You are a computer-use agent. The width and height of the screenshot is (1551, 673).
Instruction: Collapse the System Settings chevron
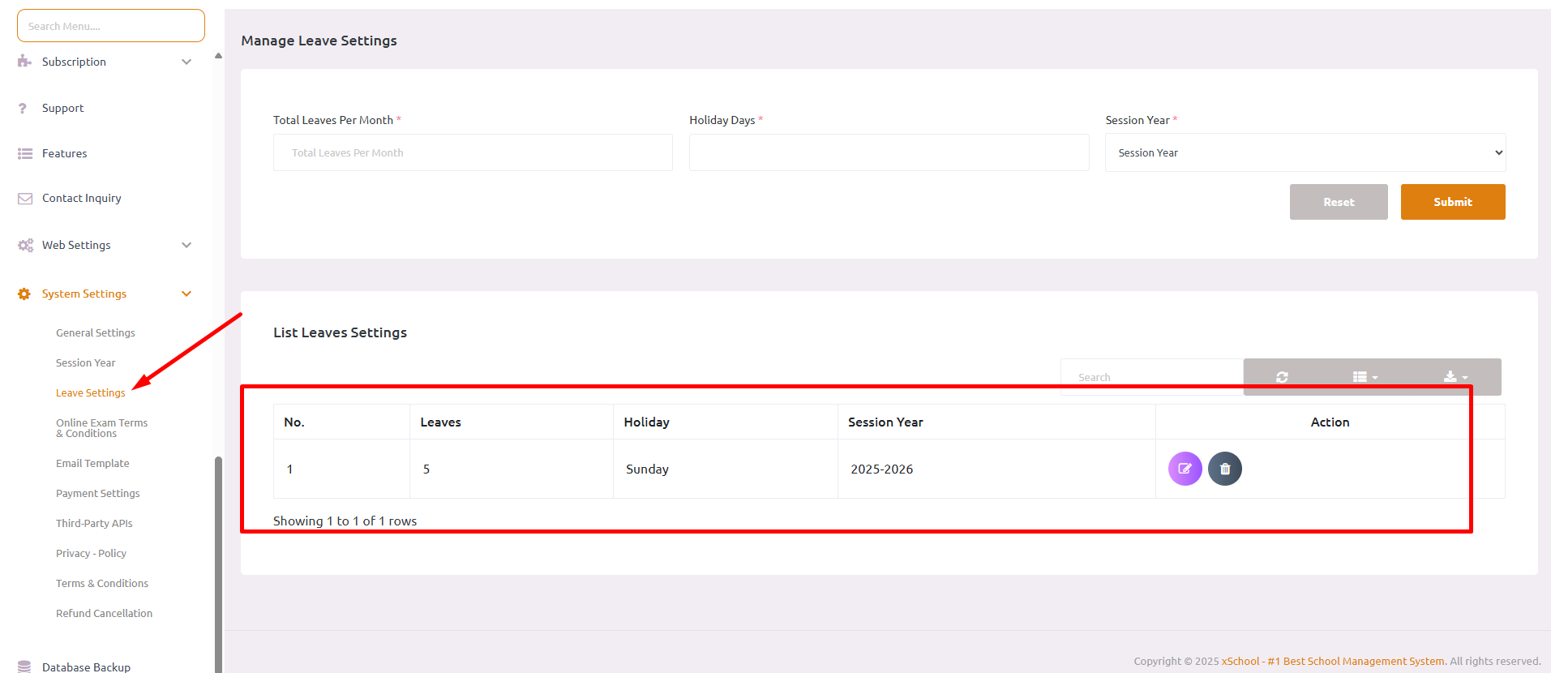click(x=186, y=294)
